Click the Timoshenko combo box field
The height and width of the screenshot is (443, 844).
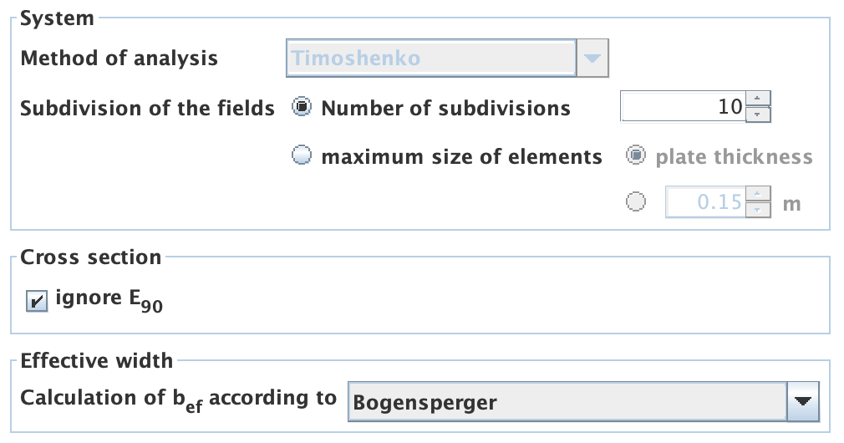(x=430, y=59)
